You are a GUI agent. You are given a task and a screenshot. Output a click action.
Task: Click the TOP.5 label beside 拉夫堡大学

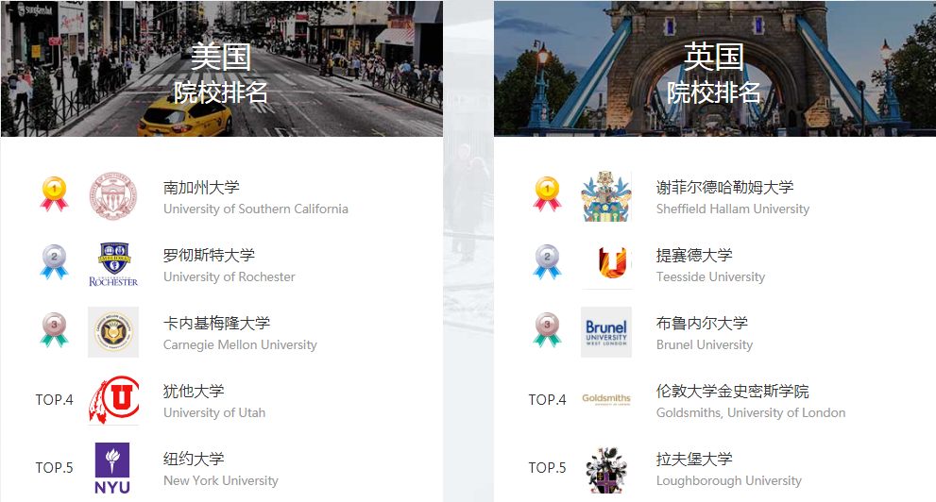tap(548, 468)
